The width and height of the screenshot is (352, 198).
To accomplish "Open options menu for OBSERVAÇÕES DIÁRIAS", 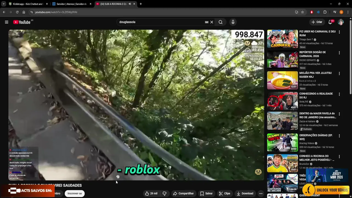I will pyautogui.click(x=339, y=136).
